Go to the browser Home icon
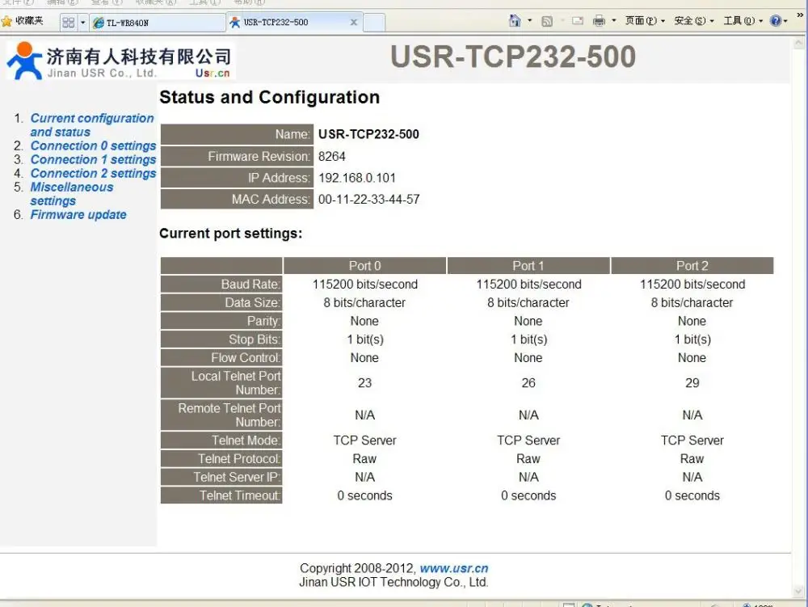Image resolution: width=808 pixels, height=607 pixels. (515, 21)
